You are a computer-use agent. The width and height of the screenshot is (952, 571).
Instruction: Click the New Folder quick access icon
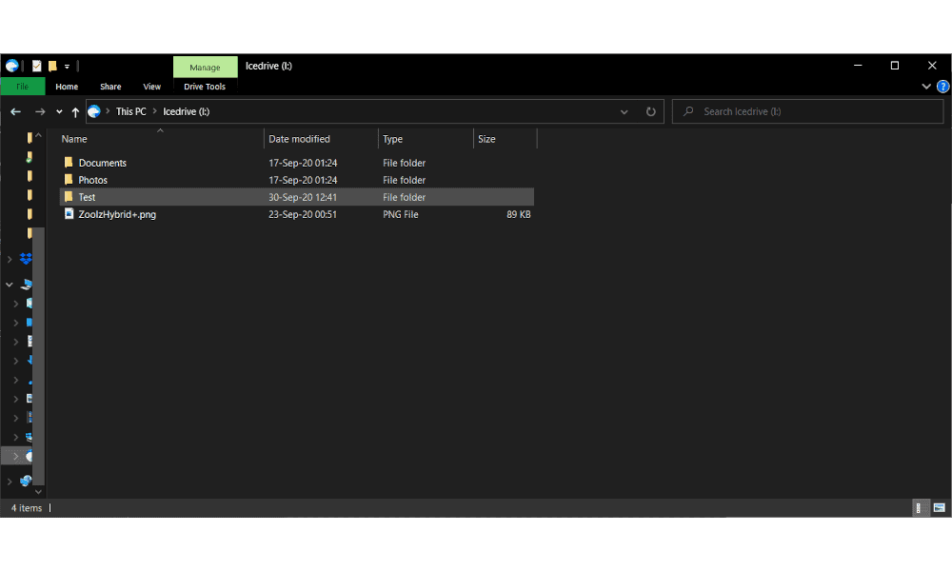coord(52,66)
